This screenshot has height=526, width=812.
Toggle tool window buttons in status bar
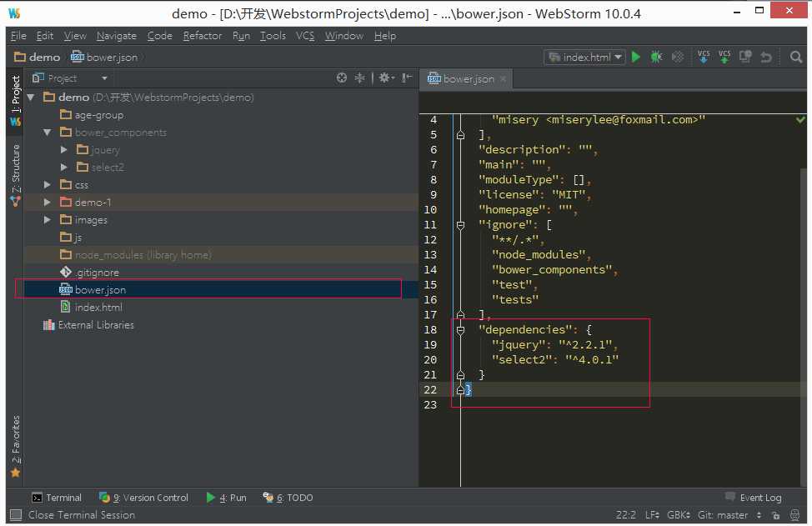click(x=16, y=514)
